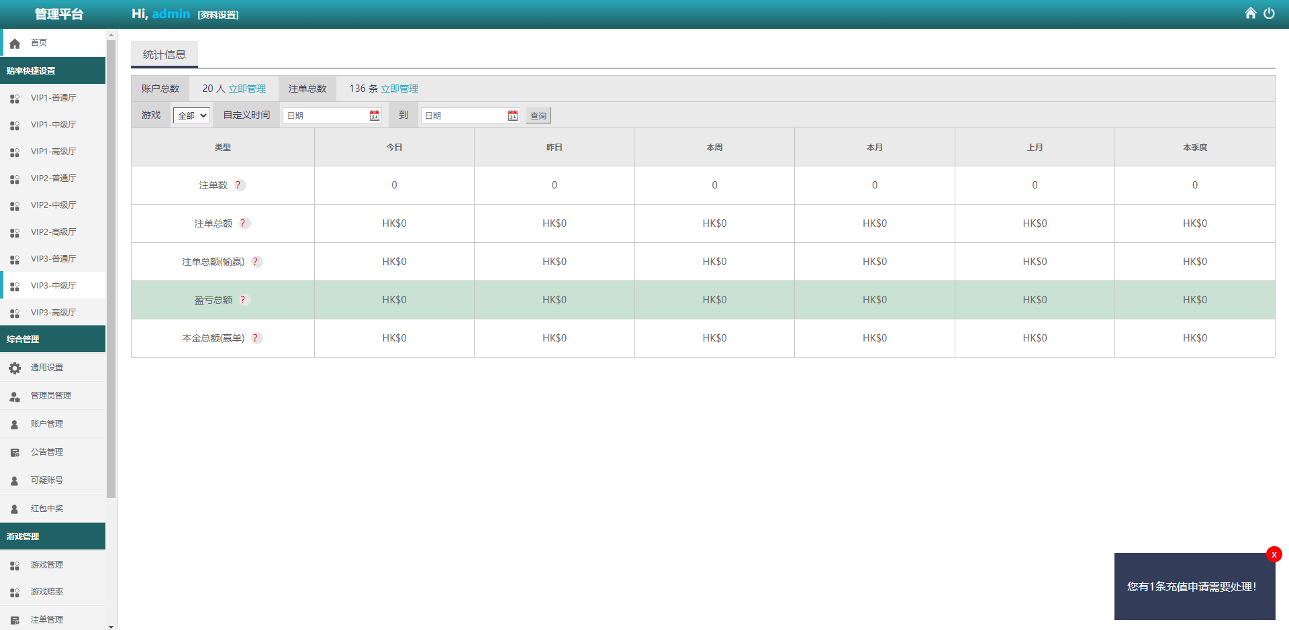Click the start date input field
Screen dimensions: 1289x630
click(x=326, y=115)
